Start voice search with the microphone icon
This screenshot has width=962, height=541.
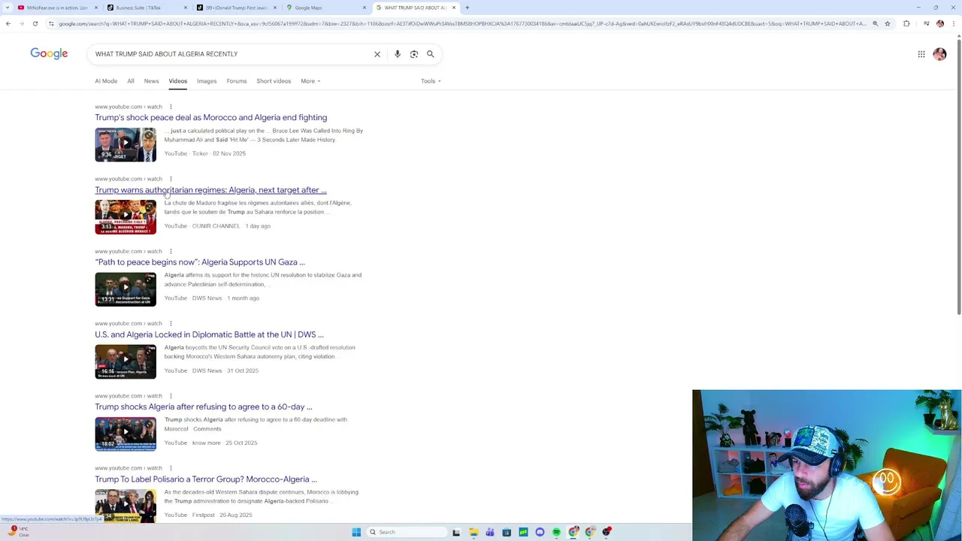pyautogui.click(x=398, y=54)
